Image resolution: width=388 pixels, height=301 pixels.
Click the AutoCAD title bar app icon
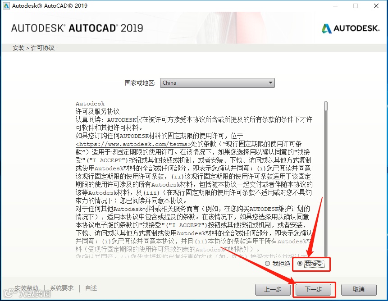(6, 6)
